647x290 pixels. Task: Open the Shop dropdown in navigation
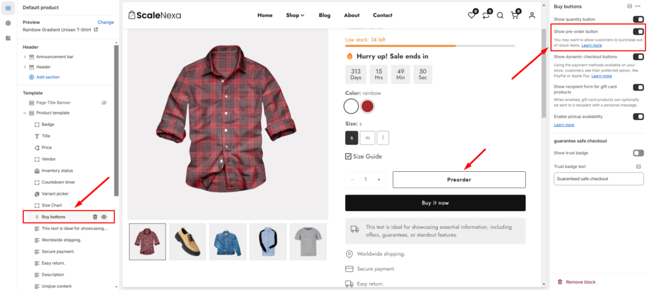click(x=295, y=15)
